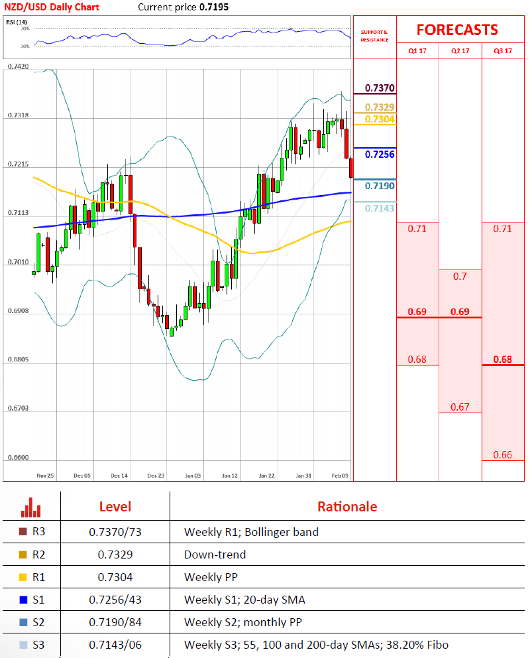Click the Feb 09 date label
The image size is (530, 658).
[x=341, y=476]
